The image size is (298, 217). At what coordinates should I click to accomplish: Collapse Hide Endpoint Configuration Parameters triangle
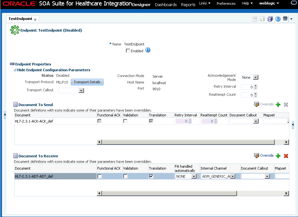(x=15, y=70)
